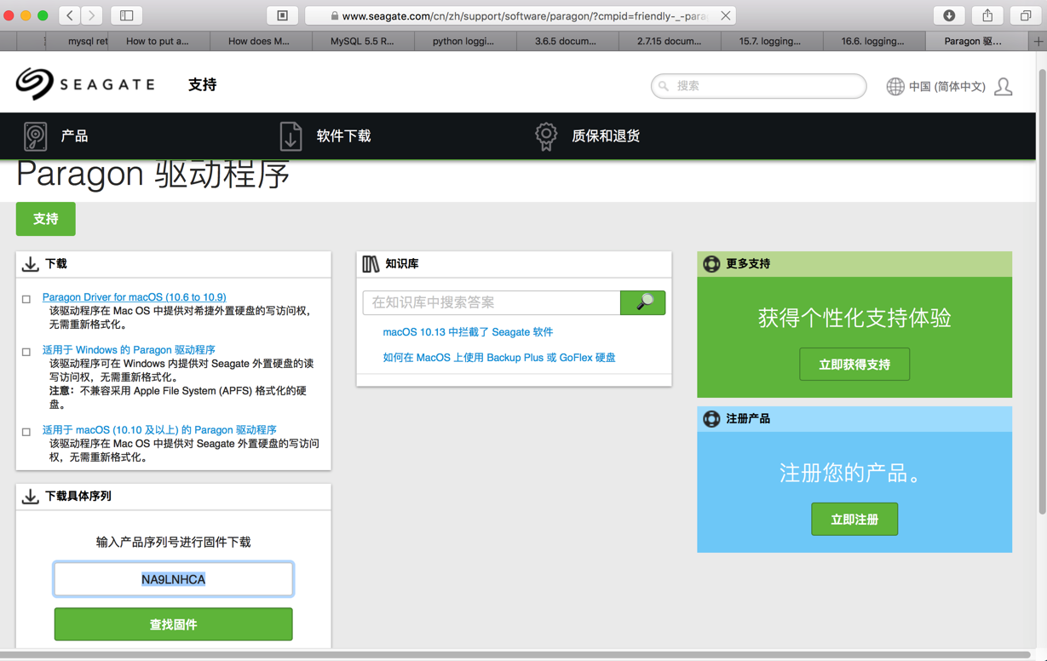Go forward in Safari history
The image size is (1047, 661).
[92, 15]
